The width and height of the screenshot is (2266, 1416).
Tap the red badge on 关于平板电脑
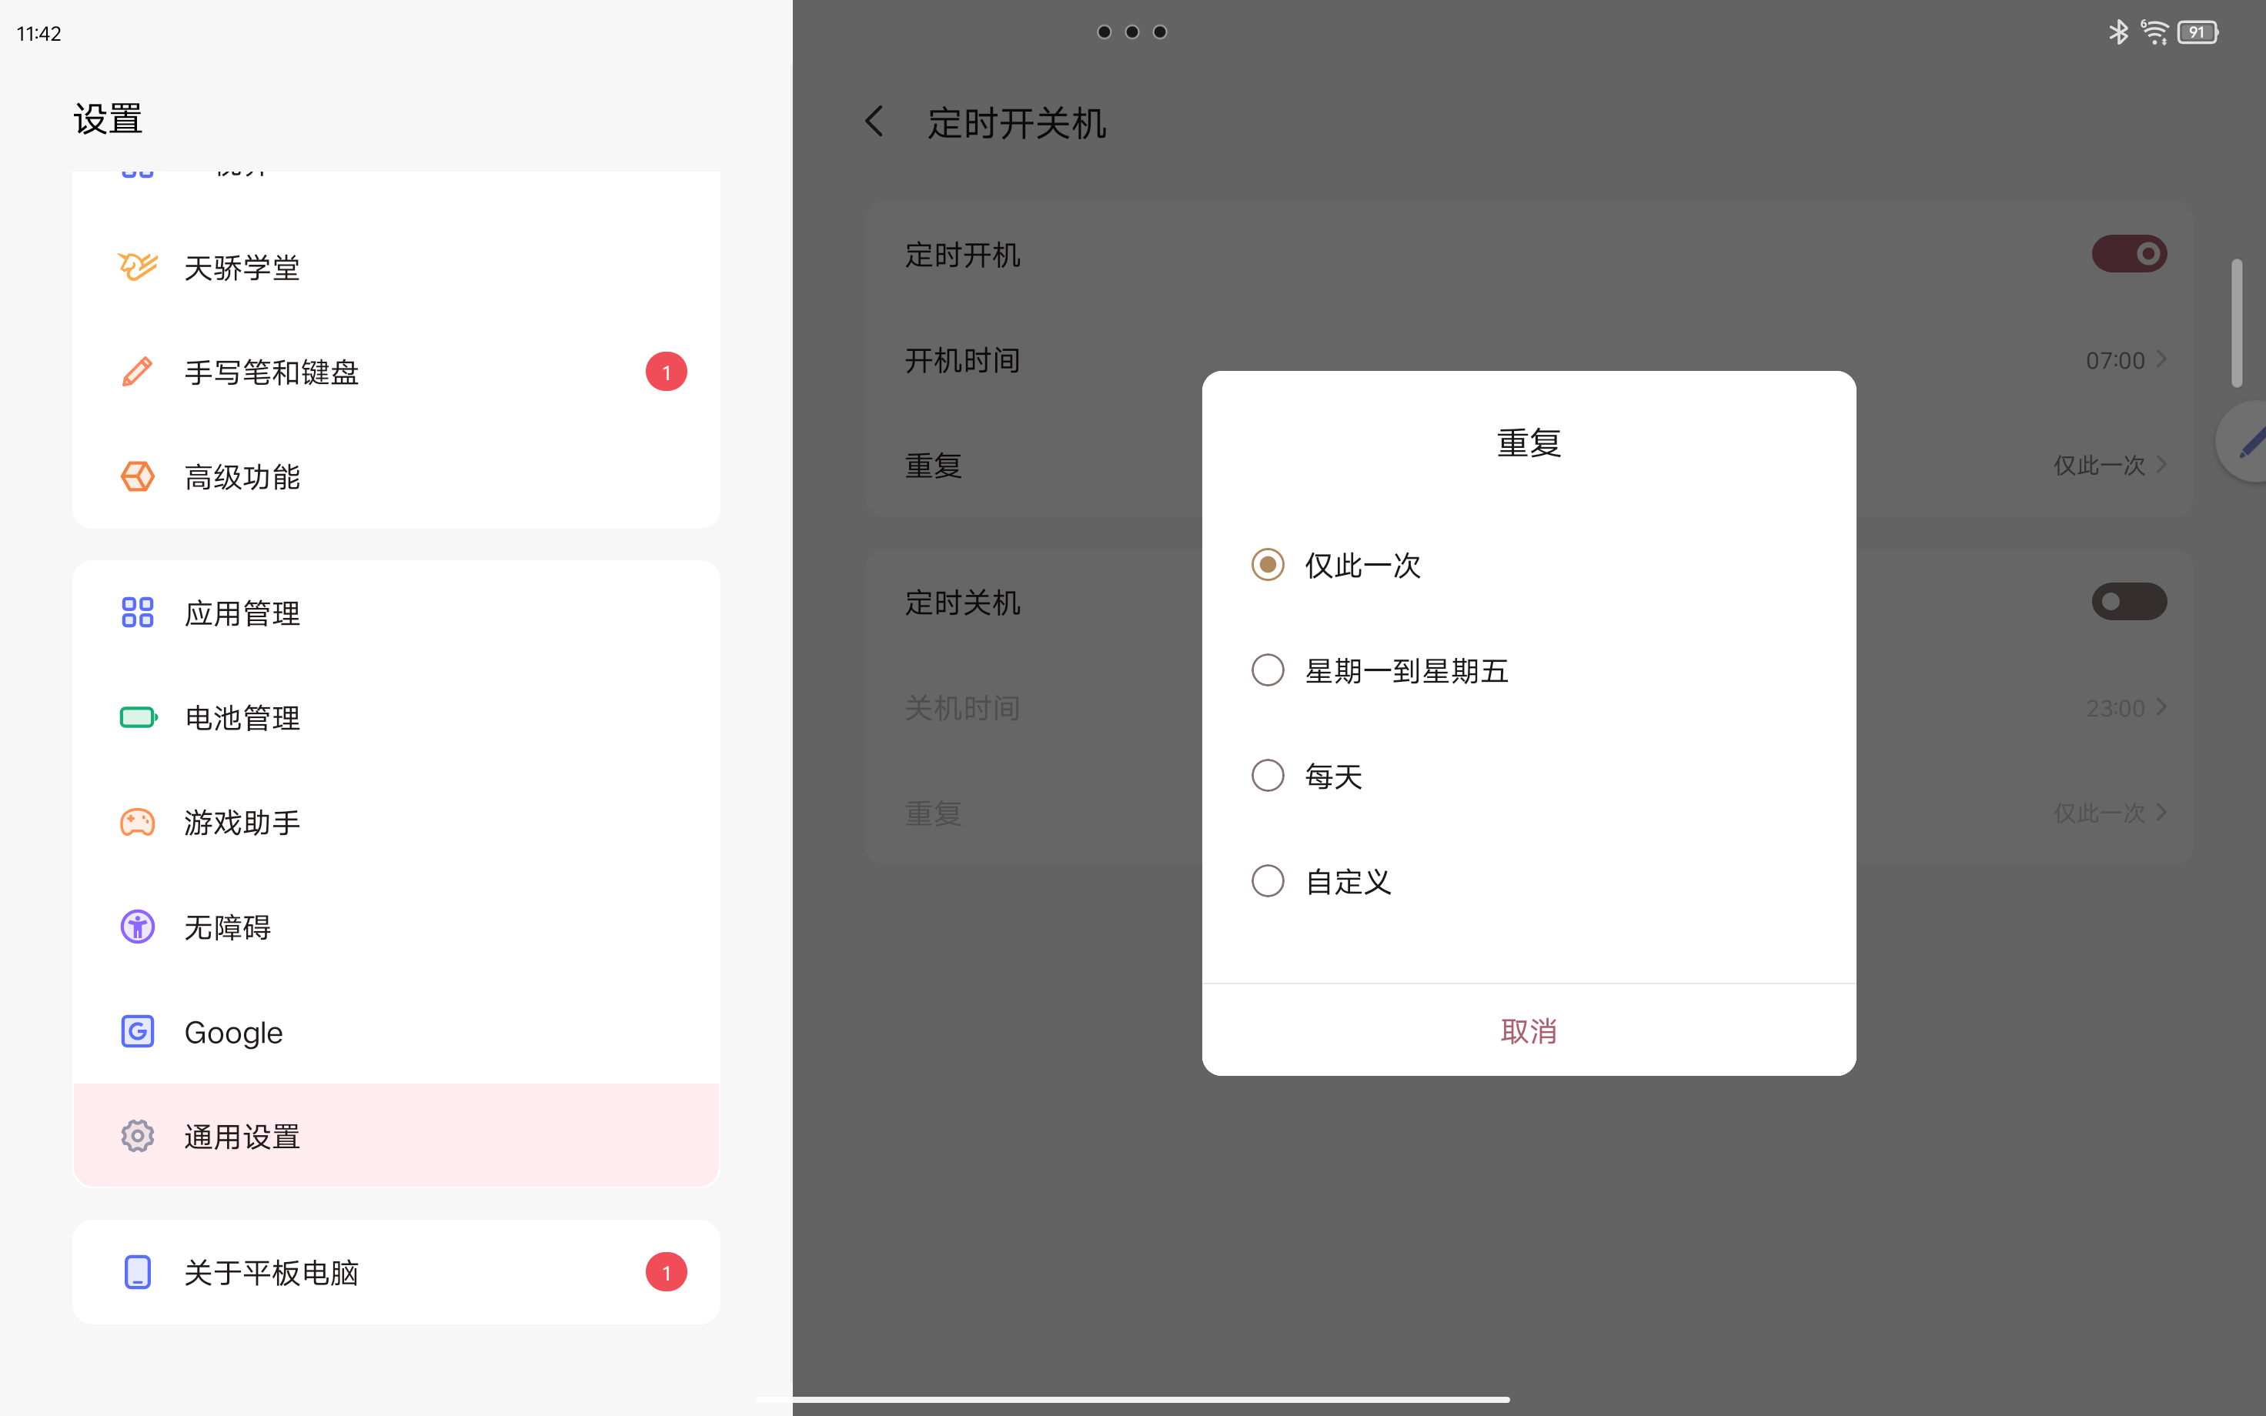[x=666, y=1272]
